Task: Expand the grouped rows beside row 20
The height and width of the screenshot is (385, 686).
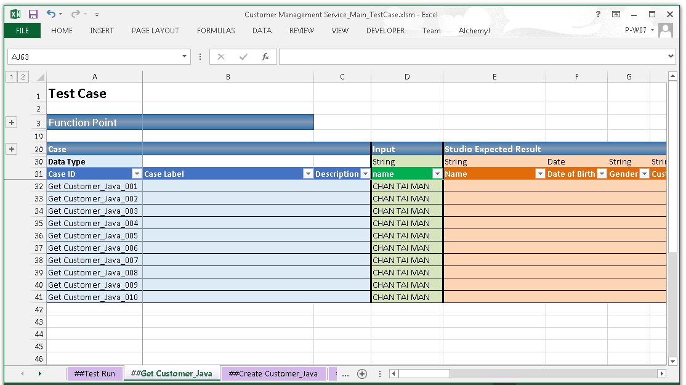Action: coord(11,149)
